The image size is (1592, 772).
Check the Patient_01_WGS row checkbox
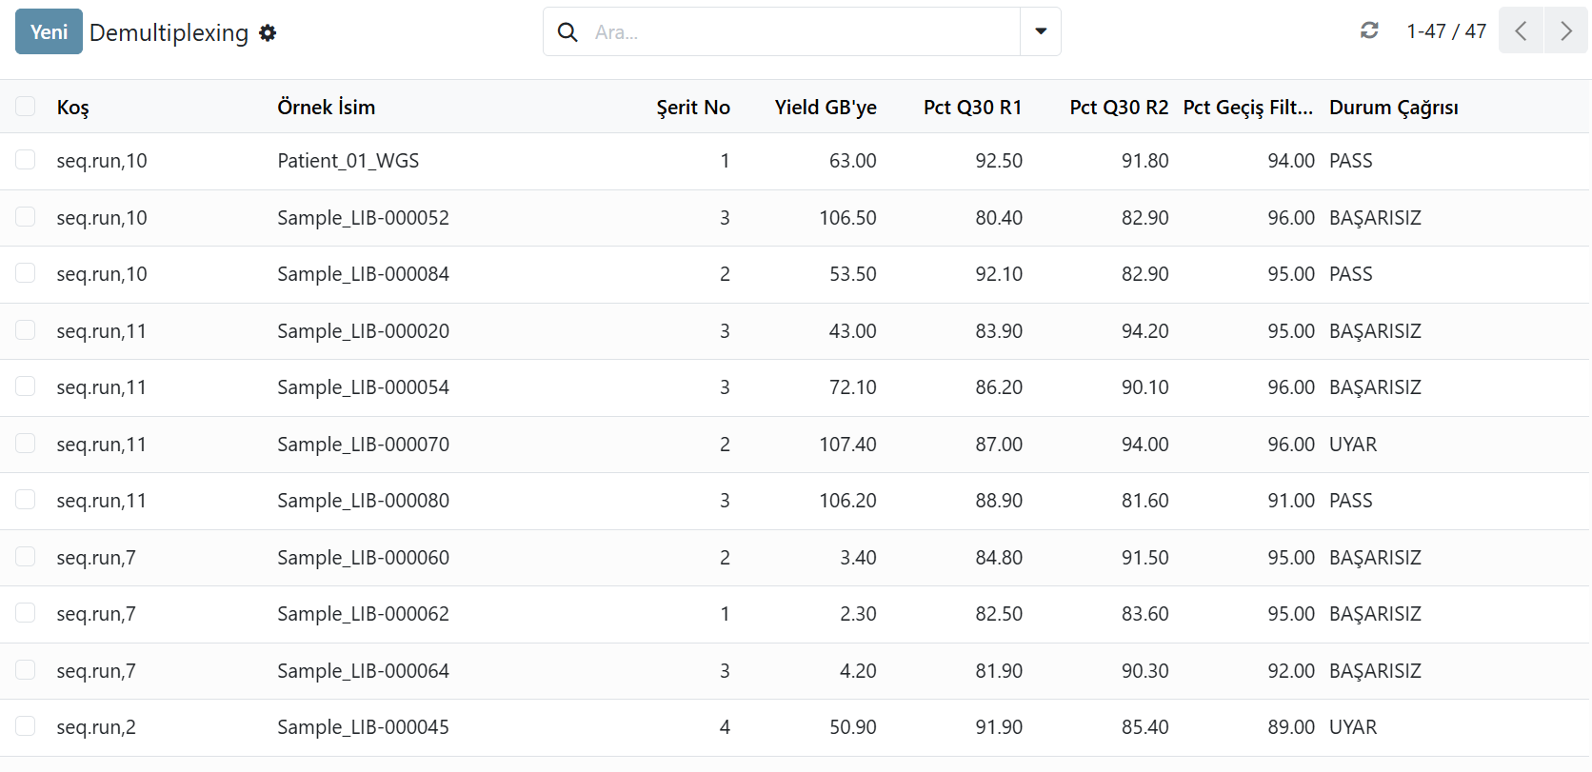(x=26, y=159)
